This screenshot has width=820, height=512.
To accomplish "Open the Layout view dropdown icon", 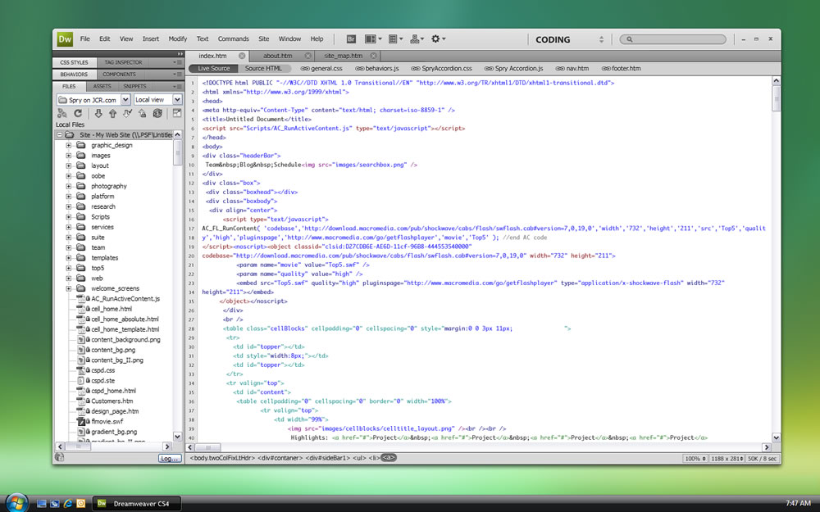I will [x=373, y=39].
